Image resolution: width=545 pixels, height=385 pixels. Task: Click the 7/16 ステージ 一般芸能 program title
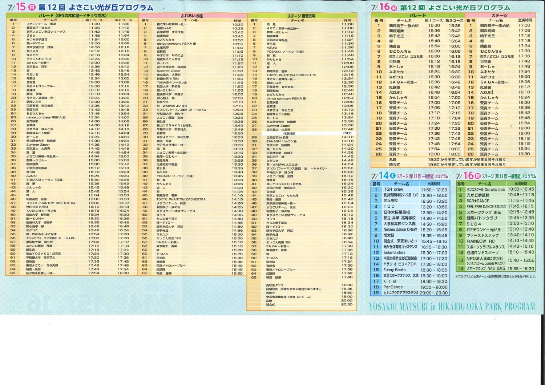(496, 176)
